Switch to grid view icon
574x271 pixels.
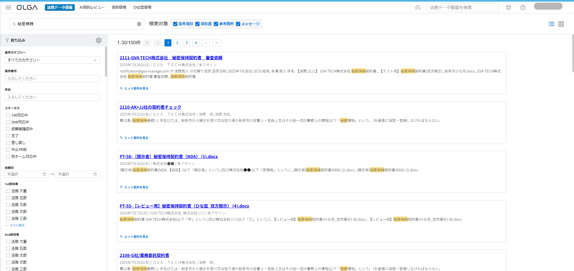pos(561,24)
